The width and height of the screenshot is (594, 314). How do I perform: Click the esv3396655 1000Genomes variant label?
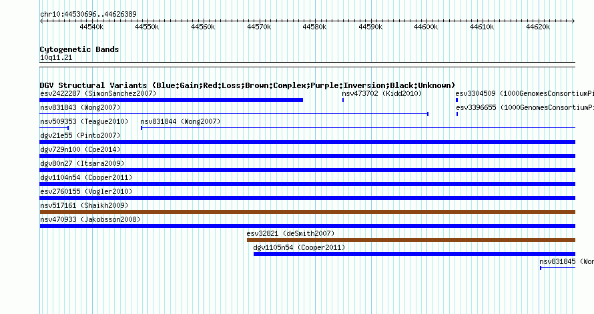tap(525, 107)
